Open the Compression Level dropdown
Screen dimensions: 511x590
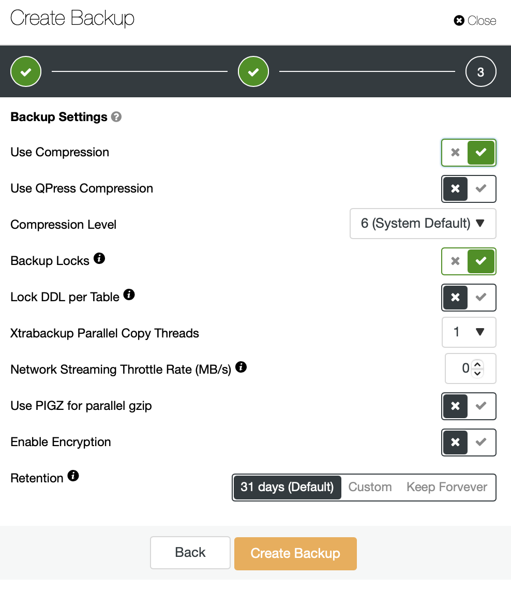423,224
